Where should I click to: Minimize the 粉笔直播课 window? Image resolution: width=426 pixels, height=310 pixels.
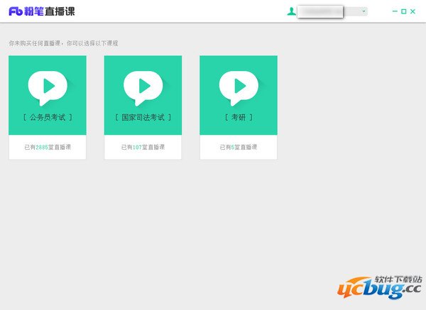pyautogui.click(x=395, y=11)
